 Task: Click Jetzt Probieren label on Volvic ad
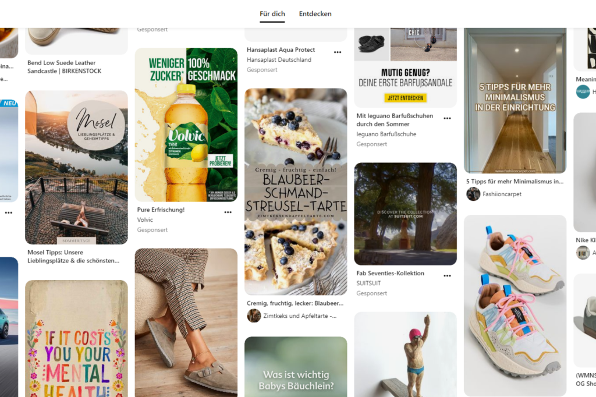click(220, 161)
